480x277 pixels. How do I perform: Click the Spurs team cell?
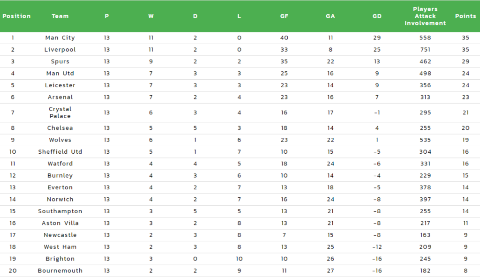(60, 61)
